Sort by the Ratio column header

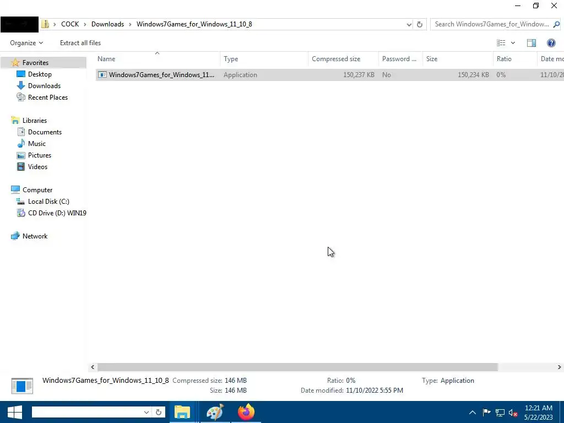coord(515,59)
